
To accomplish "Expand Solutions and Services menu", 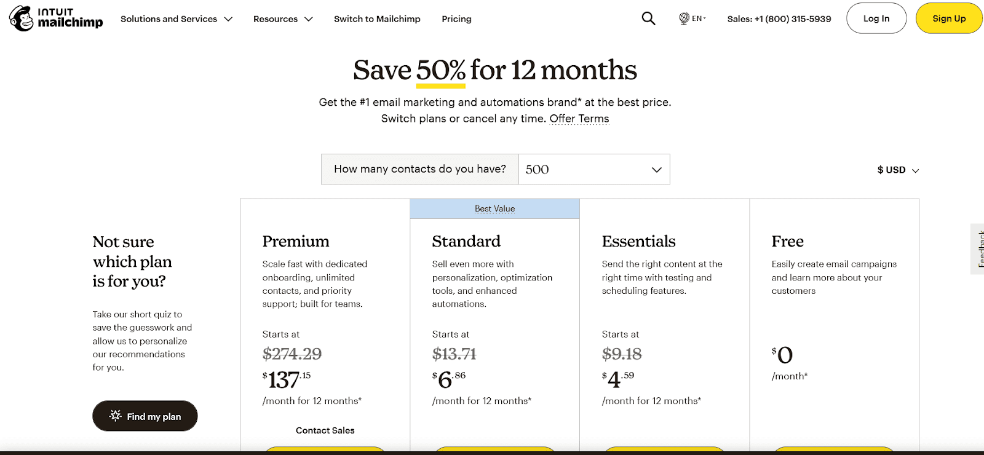I will coord(177,19).
